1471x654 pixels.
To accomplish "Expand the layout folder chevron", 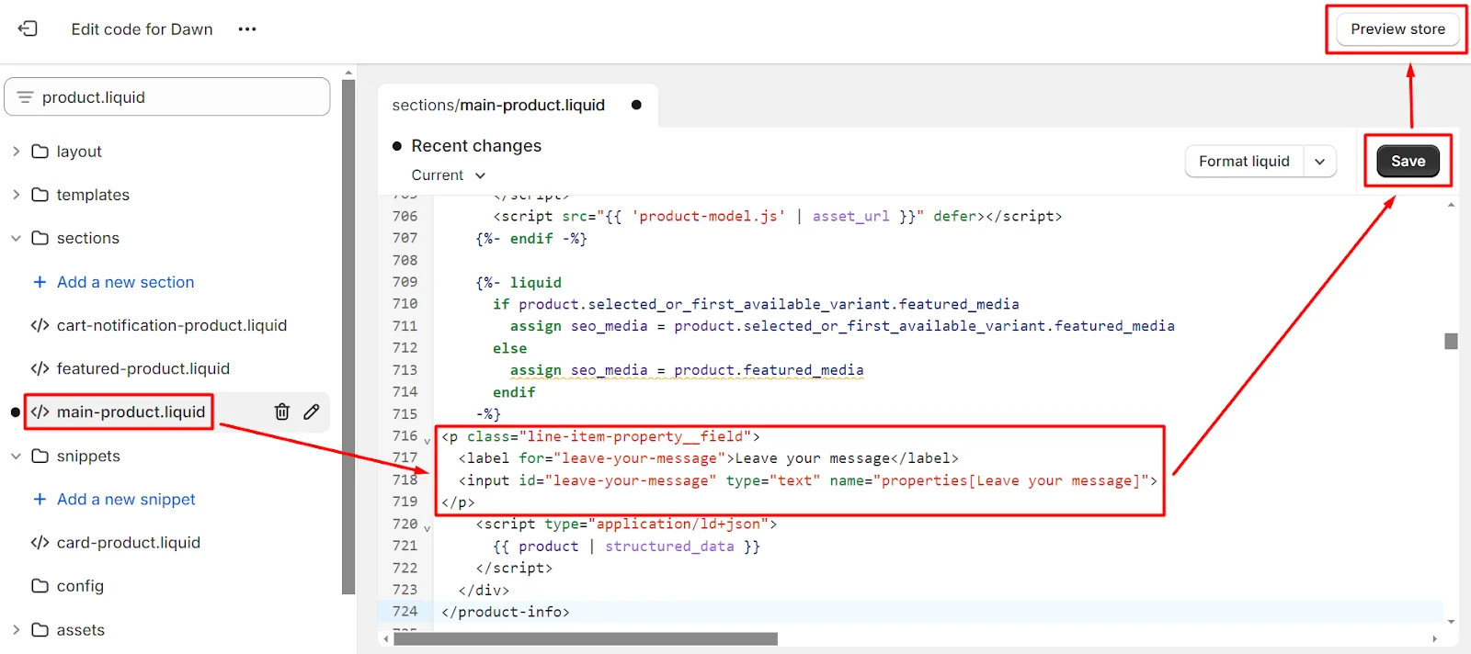I will [x=16, y=152].
